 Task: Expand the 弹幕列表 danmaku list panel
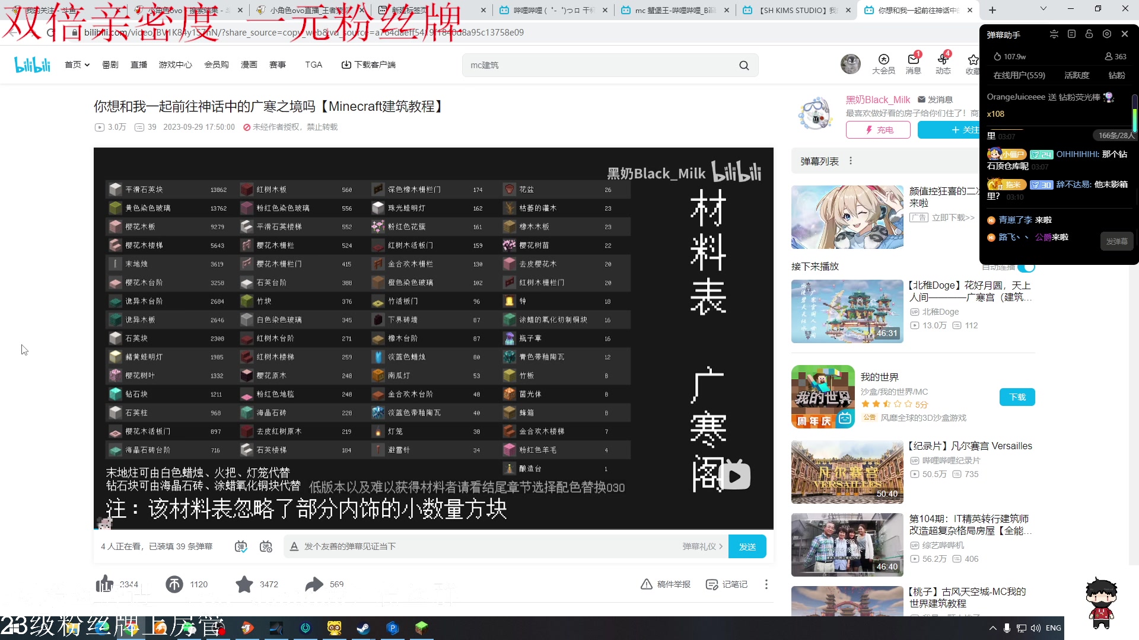point(850,161)
